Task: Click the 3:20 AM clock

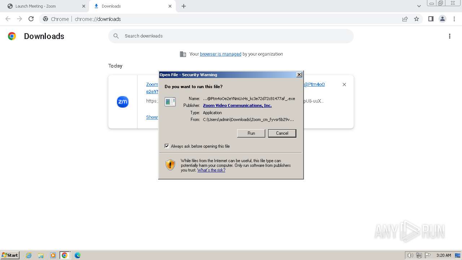Action: (444, 255)
